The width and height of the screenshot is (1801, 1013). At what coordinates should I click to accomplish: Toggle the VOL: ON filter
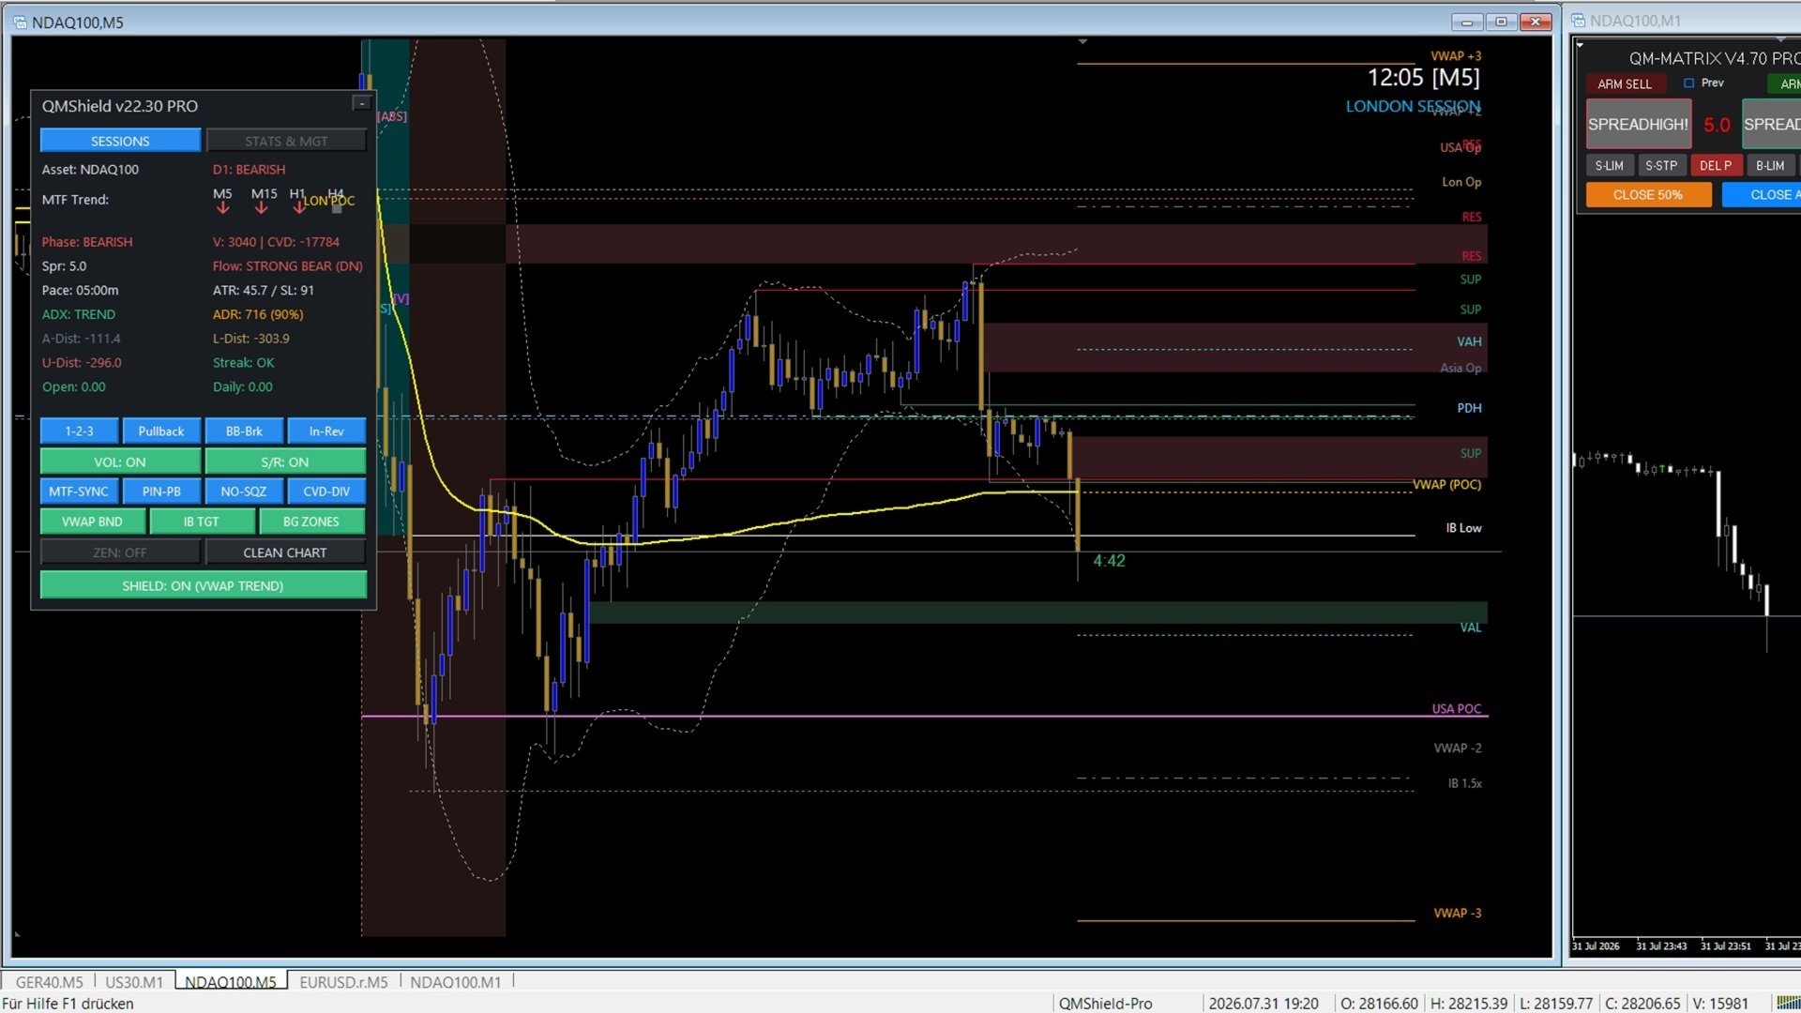point(120,461)
